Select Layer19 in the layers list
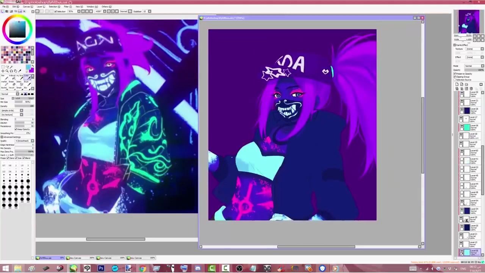This screenshot has height=273, width=485. click(470, 144)
